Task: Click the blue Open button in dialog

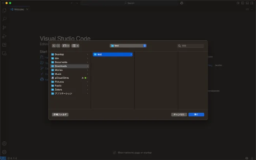Action: point(196,115)
